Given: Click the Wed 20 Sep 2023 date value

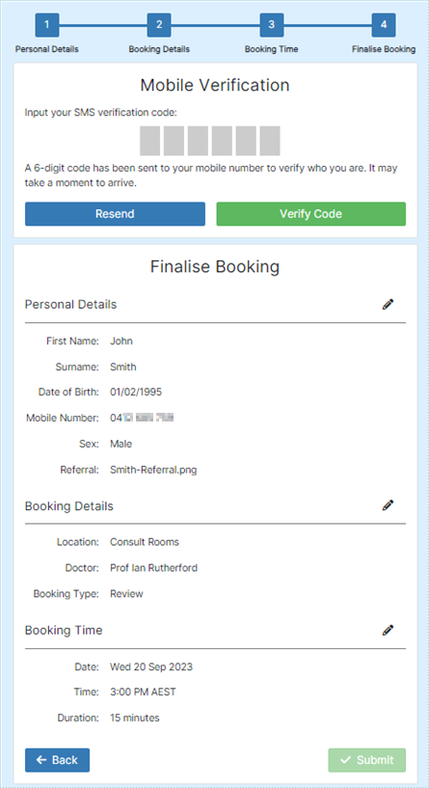Looking at the screenshot, I should point(151,666).
